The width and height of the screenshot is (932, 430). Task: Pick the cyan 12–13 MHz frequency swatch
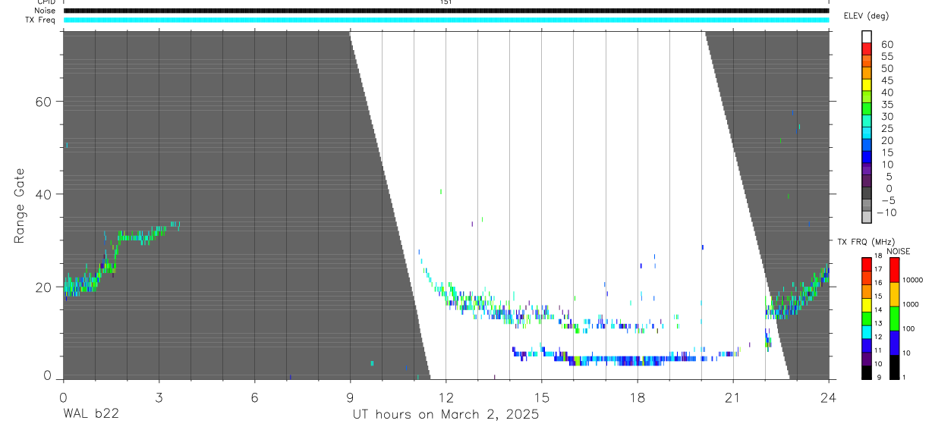pos(867,331)
